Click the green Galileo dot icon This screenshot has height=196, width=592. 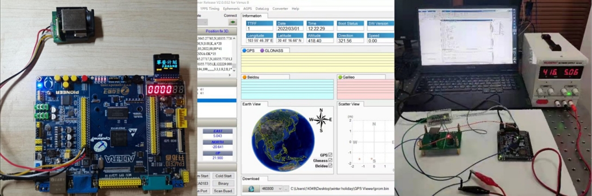340,77
